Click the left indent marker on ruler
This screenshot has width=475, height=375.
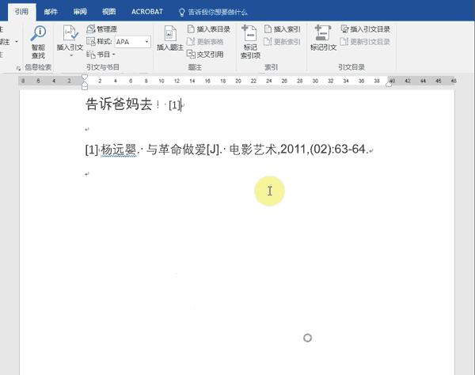click(x=85, y=86)
